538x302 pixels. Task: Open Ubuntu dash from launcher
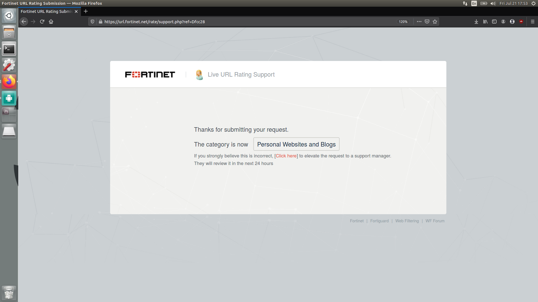point(9,16)
